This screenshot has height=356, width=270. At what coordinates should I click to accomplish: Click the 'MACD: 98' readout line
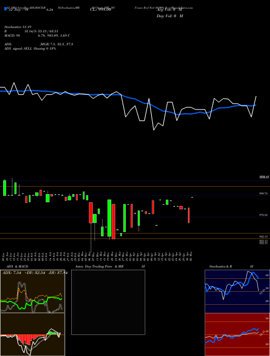(37, 36)
